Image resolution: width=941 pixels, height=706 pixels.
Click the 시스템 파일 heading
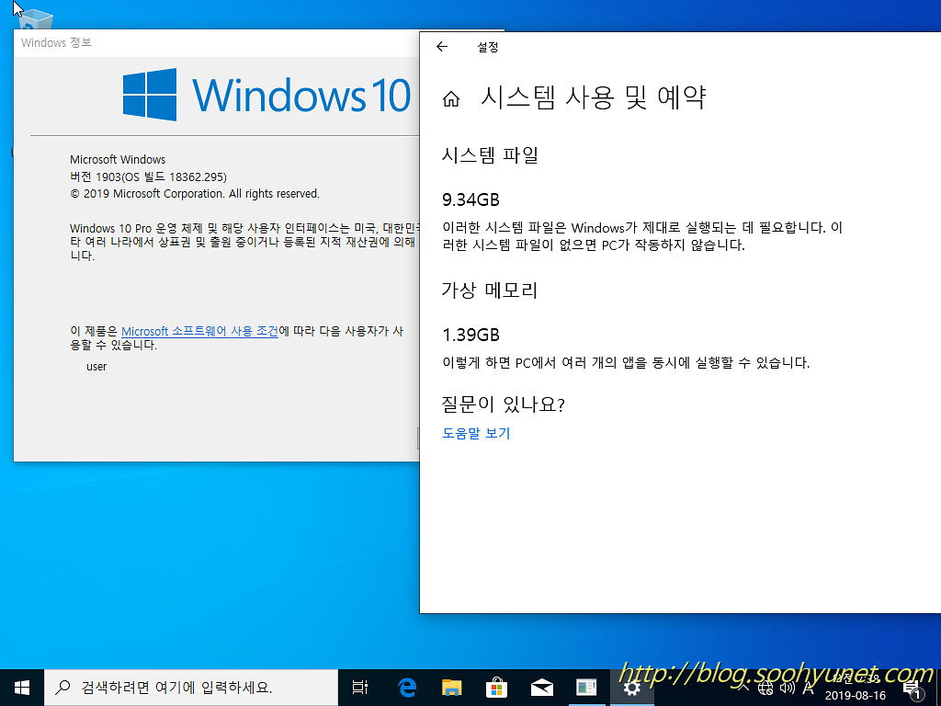(x=490, y=155)
